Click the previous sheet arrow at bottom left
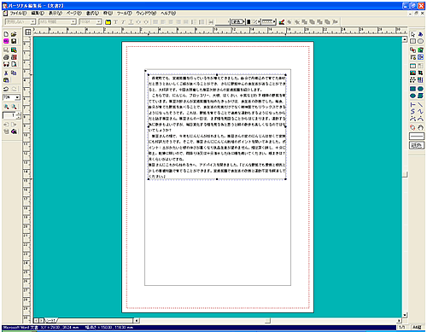This screenshot has height=332, width=427. [x=36, y=321]
